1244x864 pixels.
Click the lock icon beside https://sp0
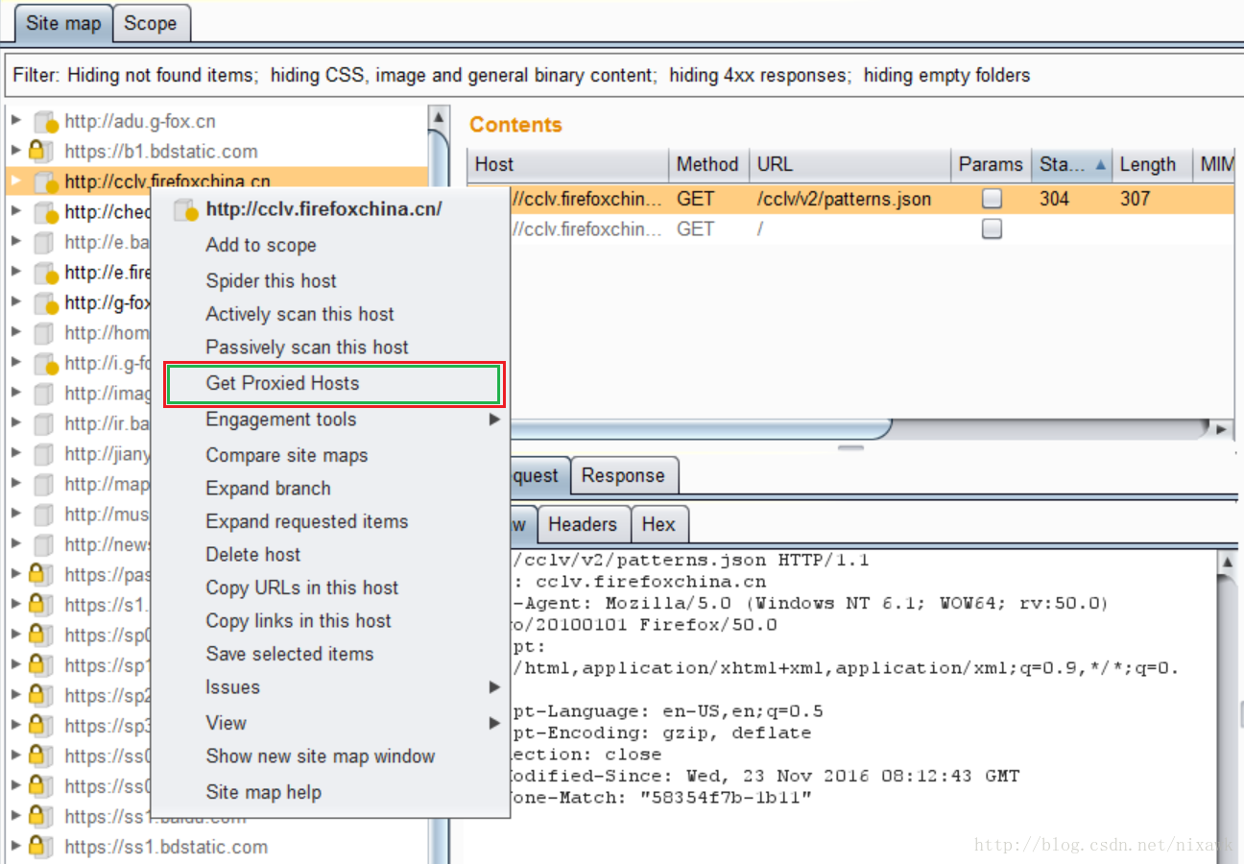tap(40, 635)
